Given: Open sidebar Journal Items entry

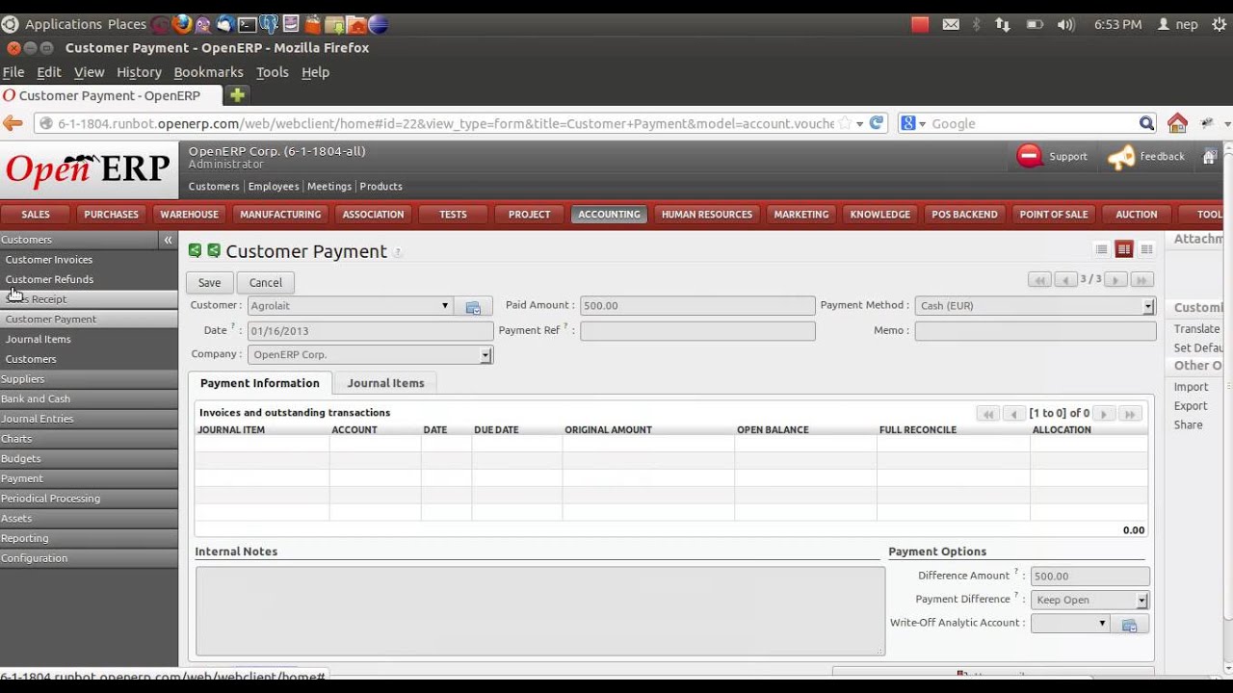Looking at the screenshot, I should (x=39, y=339).
